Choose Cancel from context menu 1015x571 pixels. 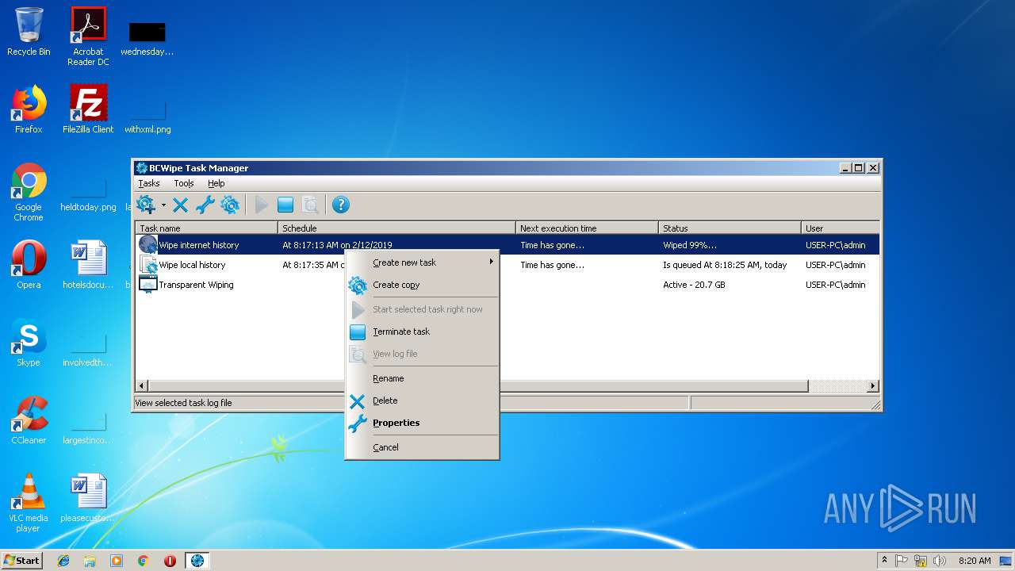tap(422, 447)
